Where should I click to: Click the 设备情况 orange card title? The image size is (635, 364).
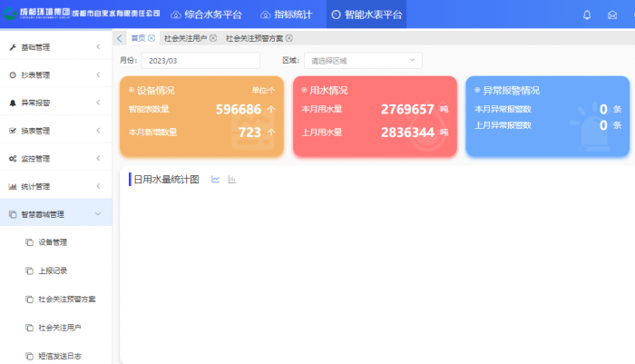155,91
